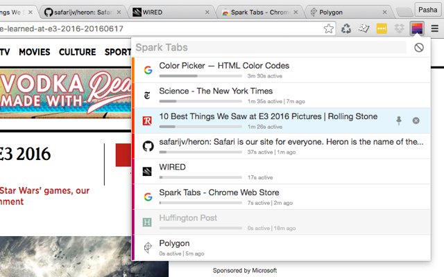Viewport: 444px width, 277px height.
Task: Select Color Picker — HTML Color Codes entry
Action: 282,70
